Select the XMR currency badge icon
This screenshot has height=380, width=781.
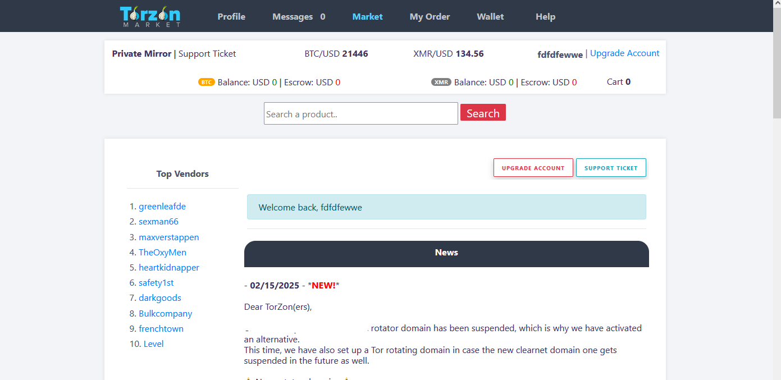pyautogui.click(x=441, y=81)
